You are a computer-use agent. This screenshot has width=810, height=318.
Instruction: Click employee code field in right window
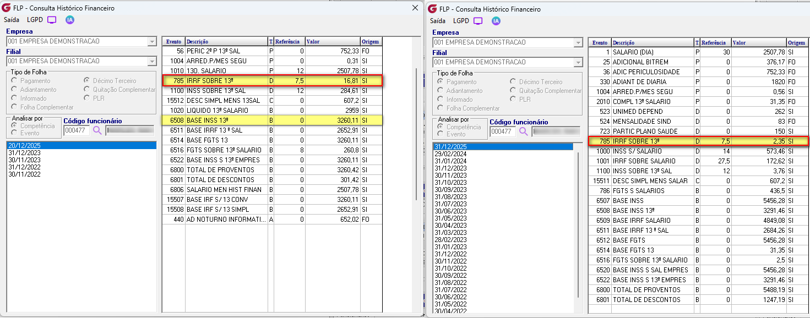tap(502, 131)
